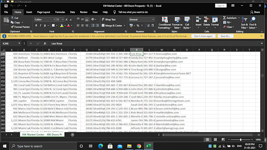The height and width of the screenshot is (150, 267).
Task: Click Save As... in warning bar
Action: pos(225,36)
